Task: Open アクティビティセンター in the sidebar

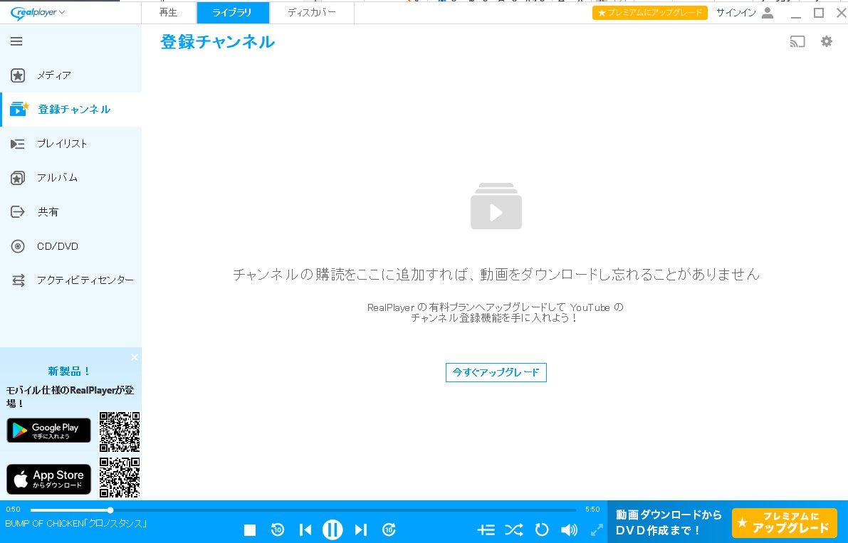Action: [x=71, y=280]
